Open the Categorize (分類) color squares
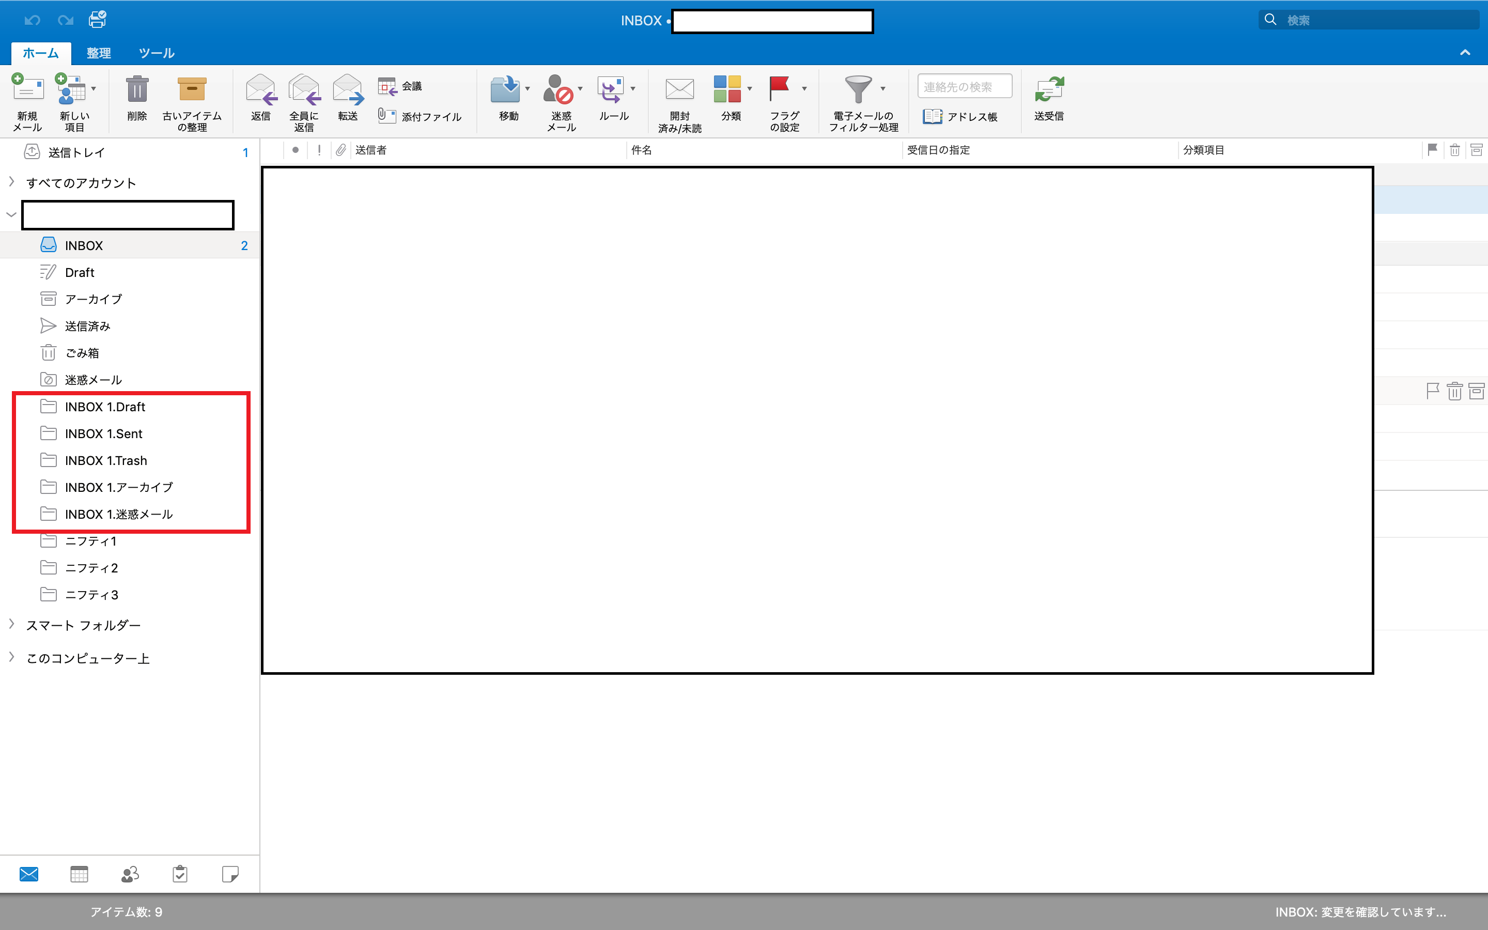 pos(727,89)
